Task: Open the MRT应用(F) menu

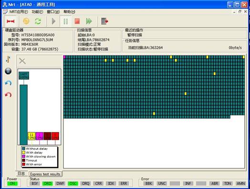Action: (x=19, y=12)
